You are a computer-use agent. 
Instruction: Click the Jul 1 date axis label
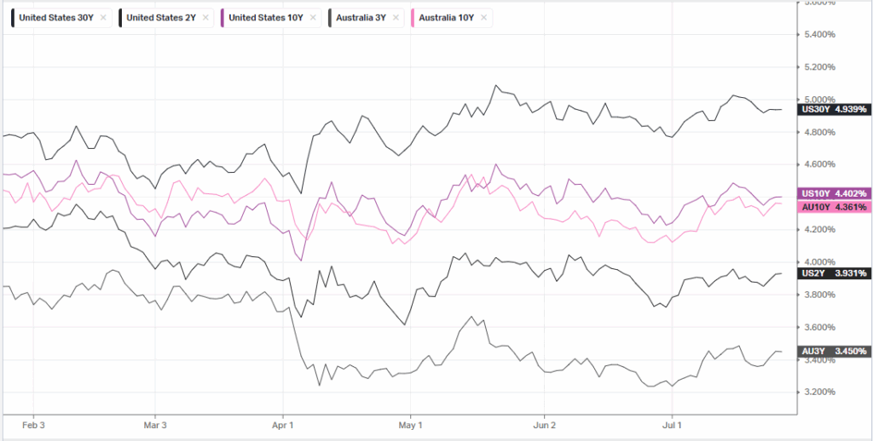point(672,426)
